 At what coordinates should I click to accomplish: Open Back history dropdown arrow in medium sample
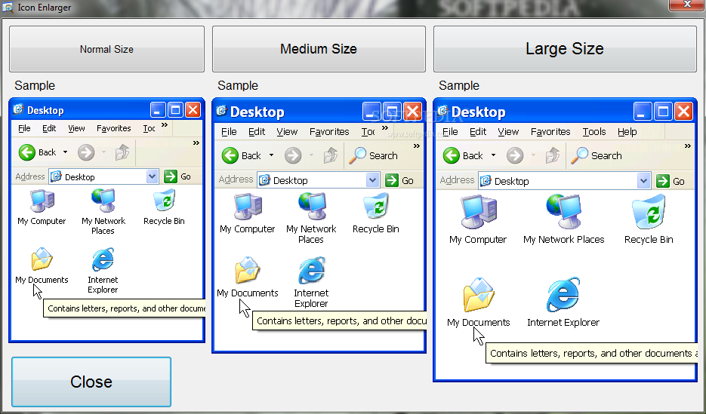click(272, 155)
